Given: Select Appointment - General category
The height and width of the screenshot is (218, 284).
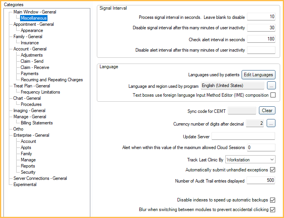Looking at the screenshot, I should click(34, 24).
